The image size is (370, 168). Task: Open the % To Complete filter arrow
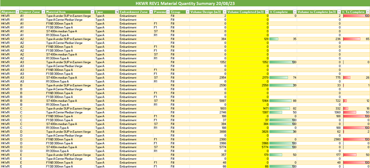click(368, 12)
